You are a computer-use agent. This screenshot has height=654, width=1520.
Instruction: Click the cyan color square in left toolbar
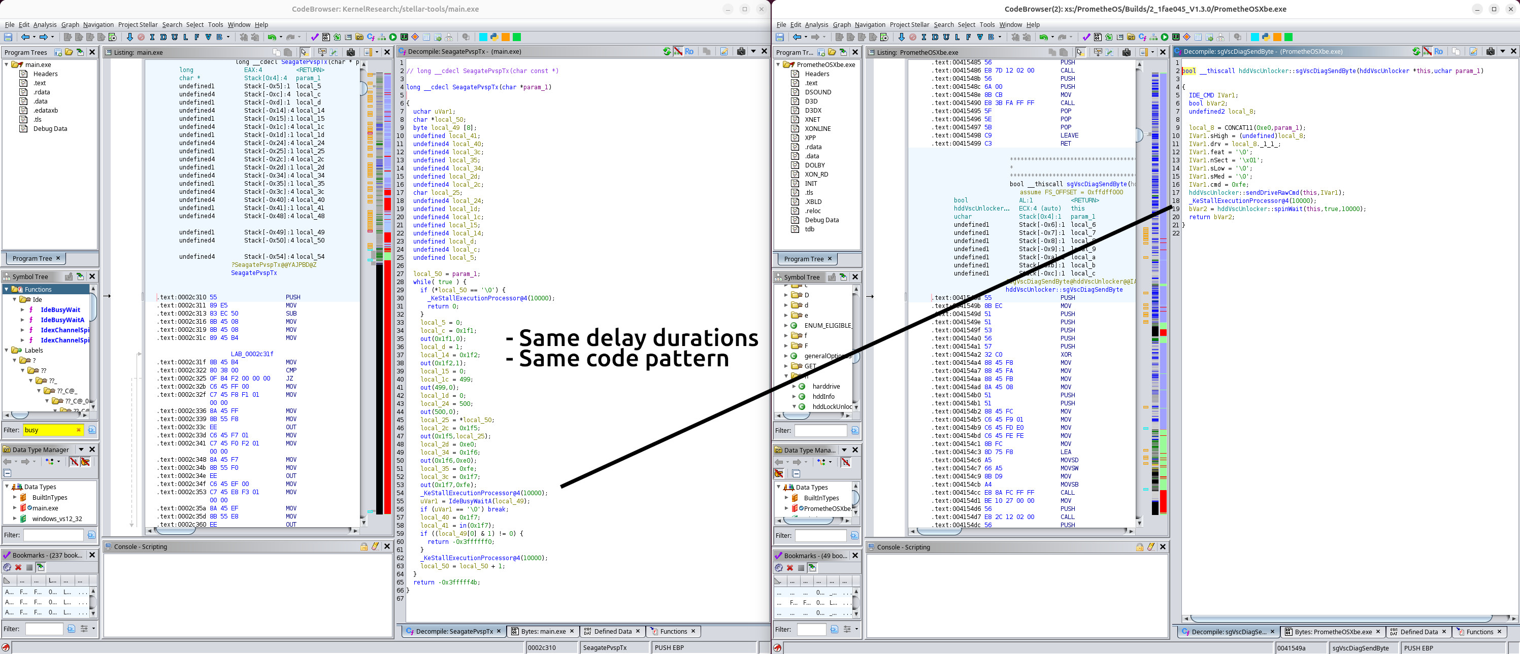pos(483,37)
